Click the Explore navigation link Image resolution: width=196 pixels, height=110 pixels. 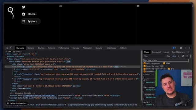pyautogui.click(x=31, y=21)
